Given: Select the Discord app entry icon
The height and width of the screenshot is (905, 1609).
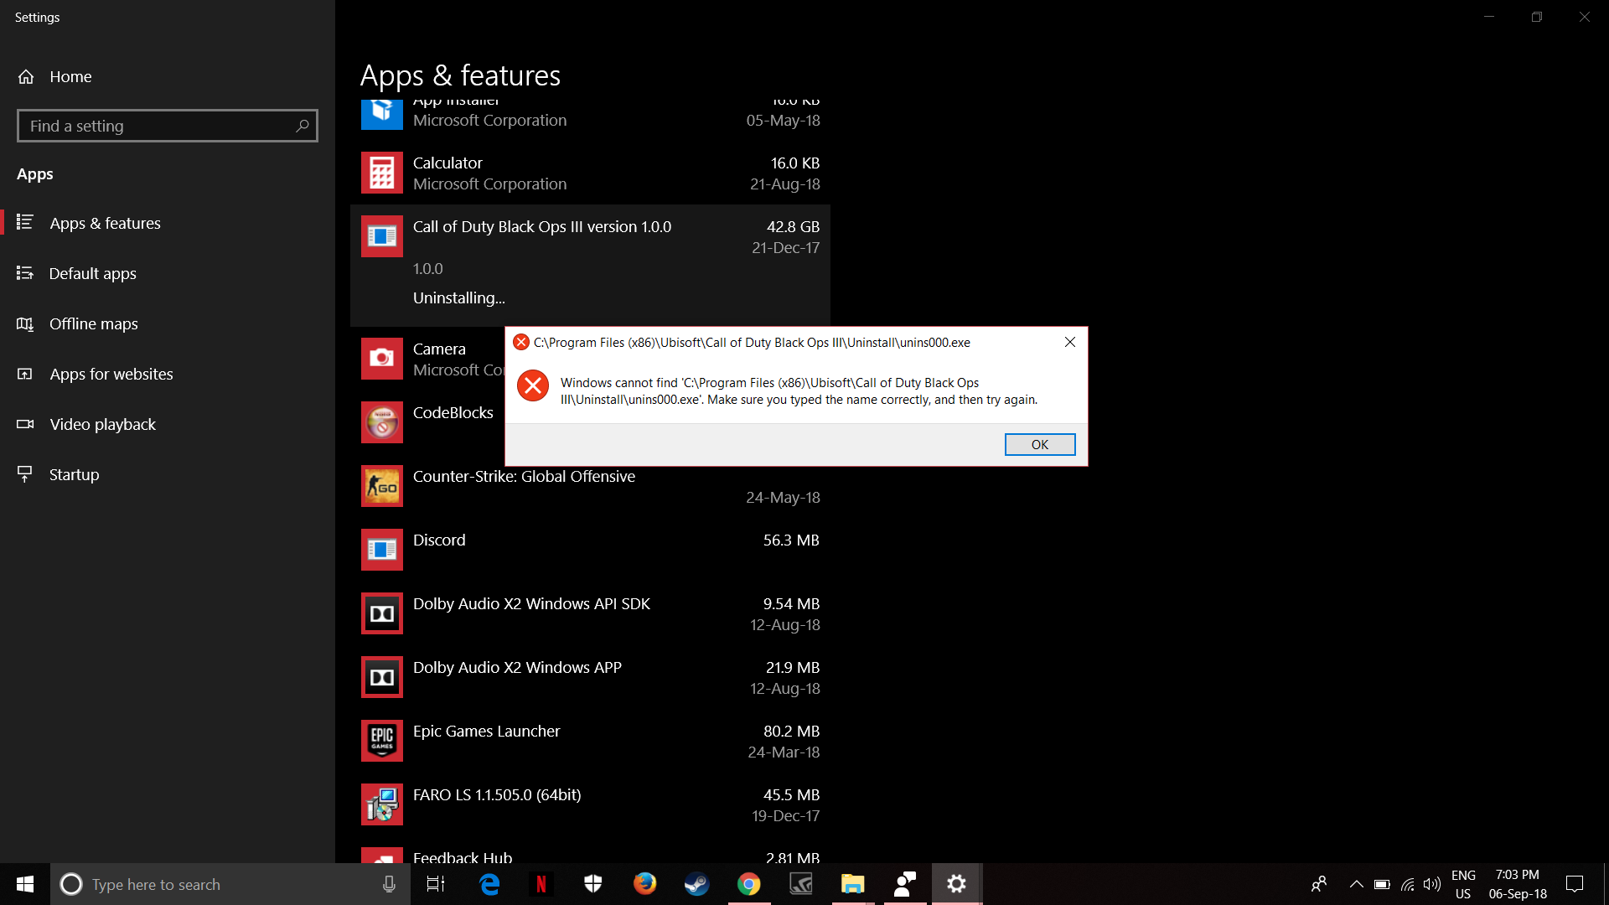Looking at the screenshot, I should [x=382, y=551].
